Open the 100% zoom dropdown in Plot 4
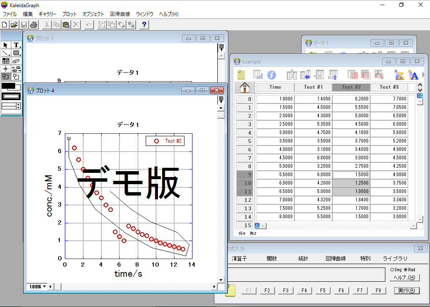 [37, 286]
